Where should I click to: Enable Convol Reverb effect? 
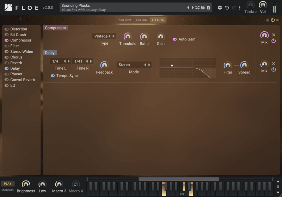[x=6, y=80]
